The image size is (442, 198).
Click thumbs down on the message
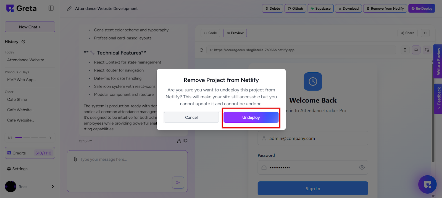pos(185,141)
